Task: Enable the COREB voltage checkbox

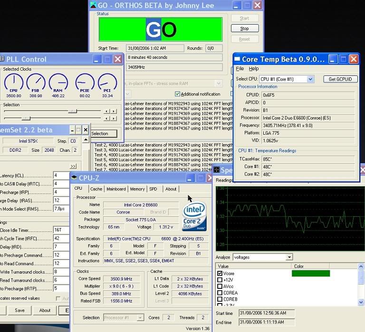Action: (x=220, y=299)
